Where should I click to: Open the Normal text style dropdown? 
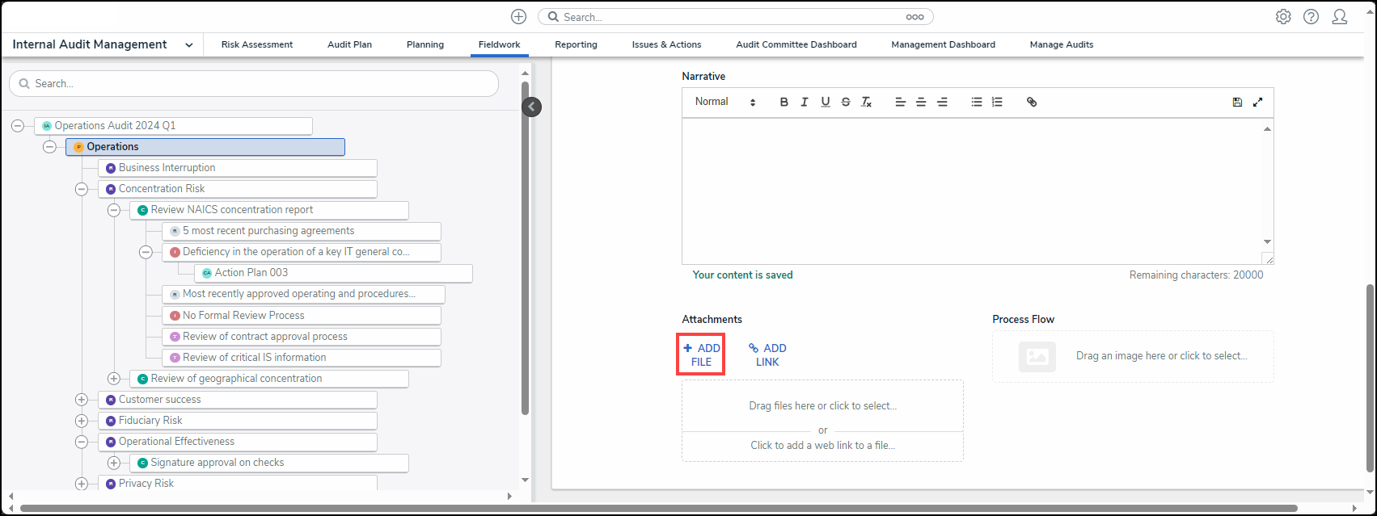(x=724, y=103)
